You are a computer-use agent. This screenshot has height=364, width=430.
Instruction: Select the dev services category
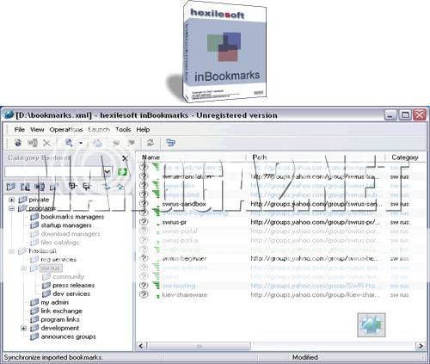[71, 294]
